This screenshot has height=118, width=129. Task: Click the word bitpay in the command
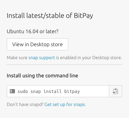pos(72,91)
